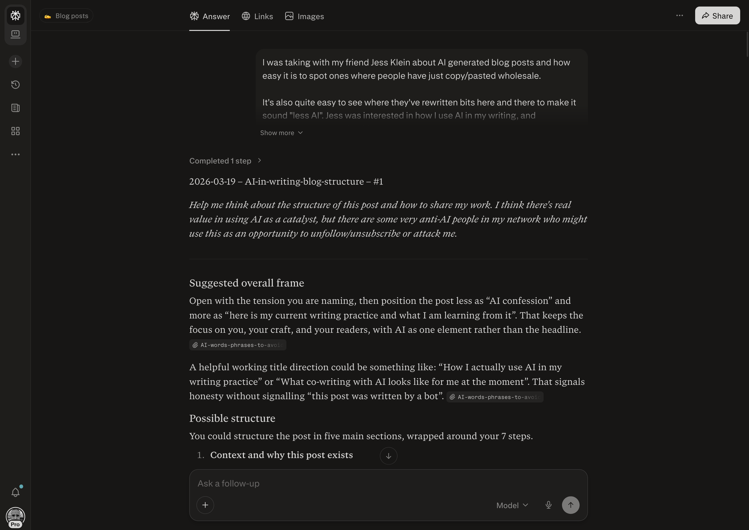Switch to the Links tab
Viewport: 749px width, 530px height.
[x=257, y=16]
